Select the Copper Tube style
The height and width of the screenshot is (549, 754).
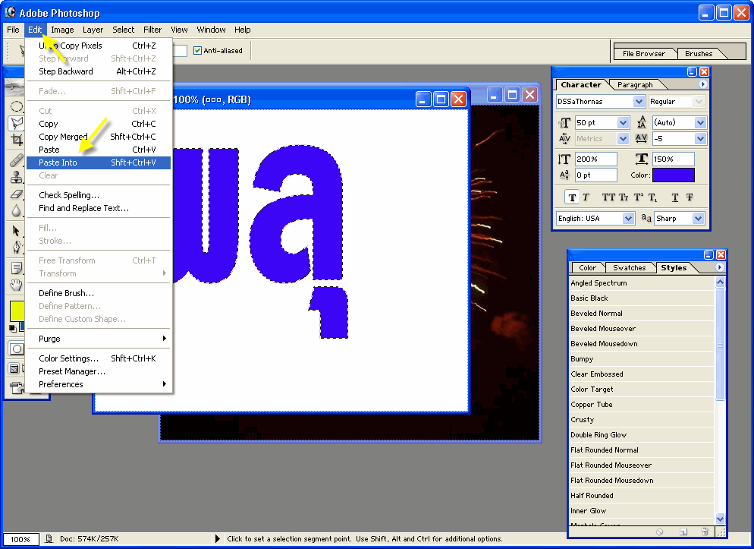point(641,405)
